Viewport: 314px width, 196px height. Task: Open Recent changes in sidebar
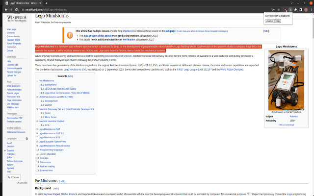coord(14,72)
